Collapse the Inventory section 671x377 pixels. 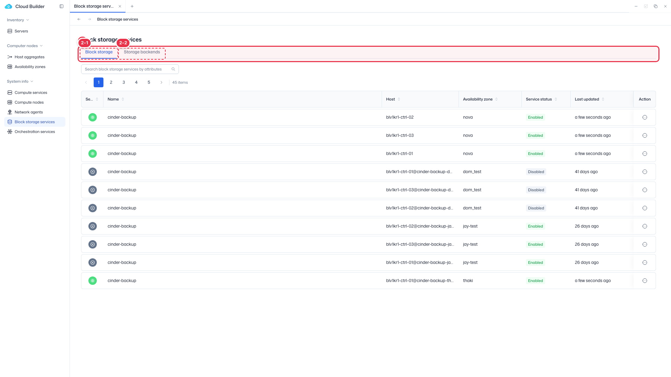point(18,20)
